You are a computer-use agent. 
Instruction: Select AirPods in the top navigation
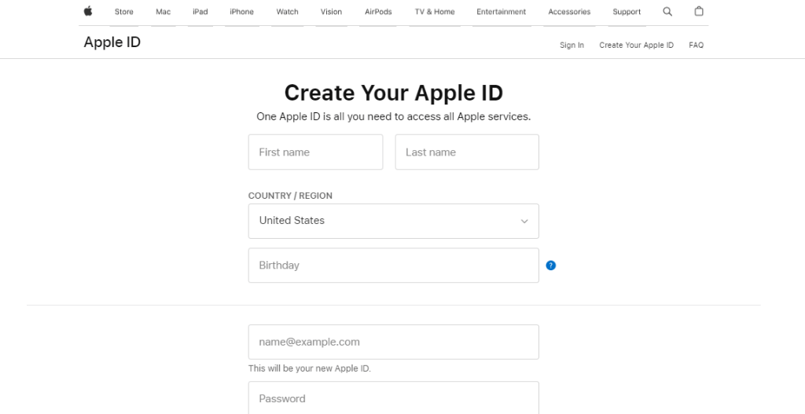[379, 12]
